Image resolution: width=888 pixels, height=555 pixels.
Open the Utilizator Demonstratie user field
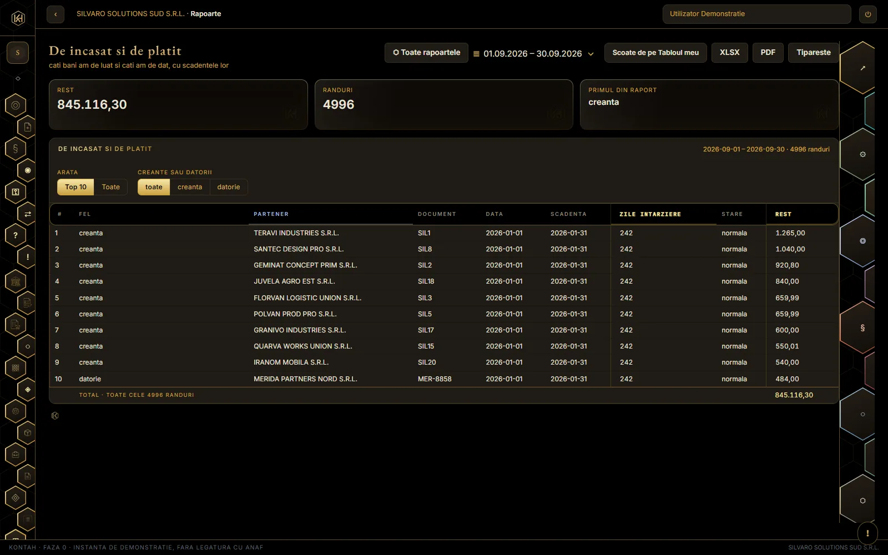(756, 14)
